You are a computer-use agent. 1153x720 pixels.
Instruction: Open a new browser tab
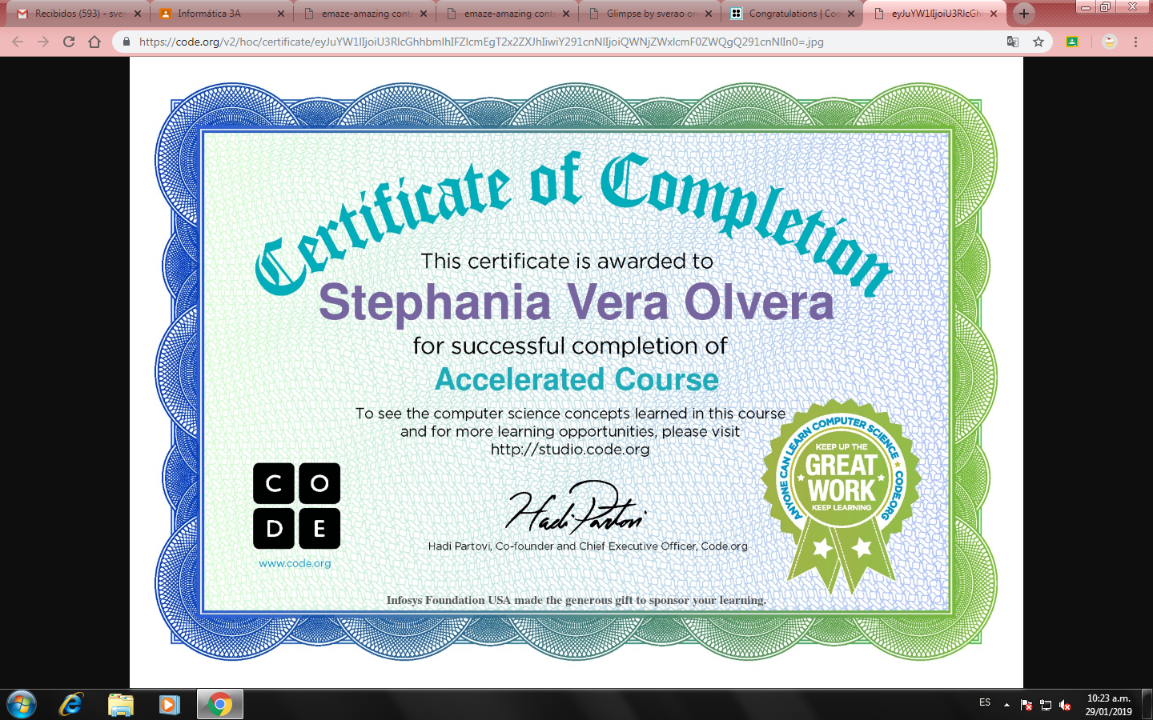pyautogui.click(x=1023, y=14)
